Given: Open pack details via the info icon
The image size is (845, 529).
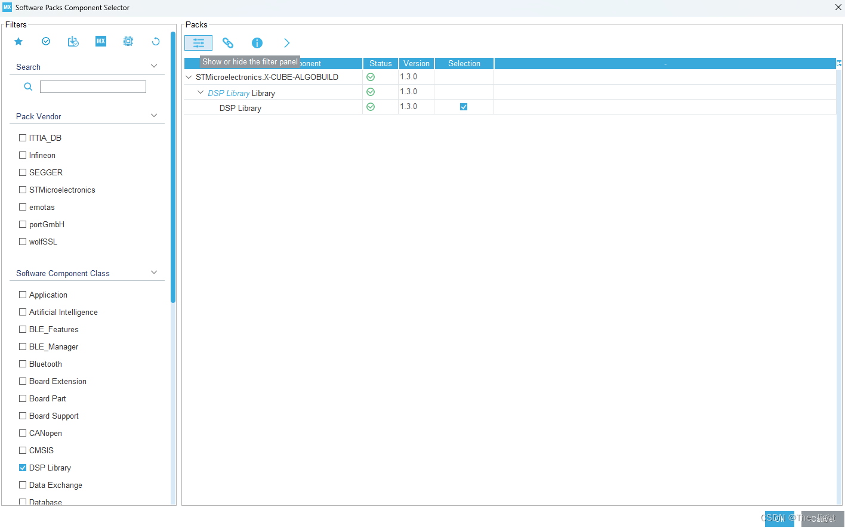Looking at the screenshot, I should click(x=257, y=43).
